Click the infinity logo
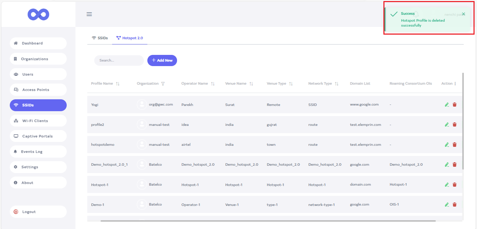Screen dimensions: 477x229 click(x=38, y=14)
